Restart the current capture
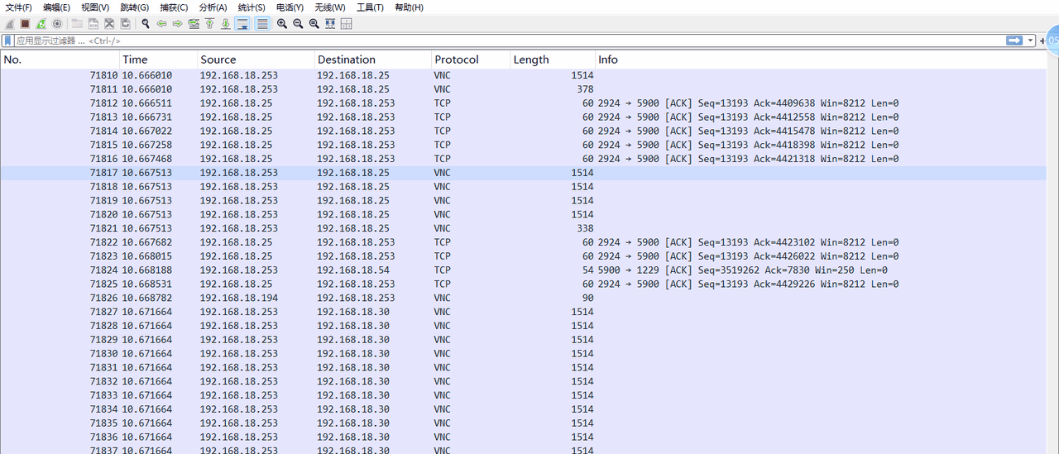Screen dimensions: 1059x454 [41, 24]
